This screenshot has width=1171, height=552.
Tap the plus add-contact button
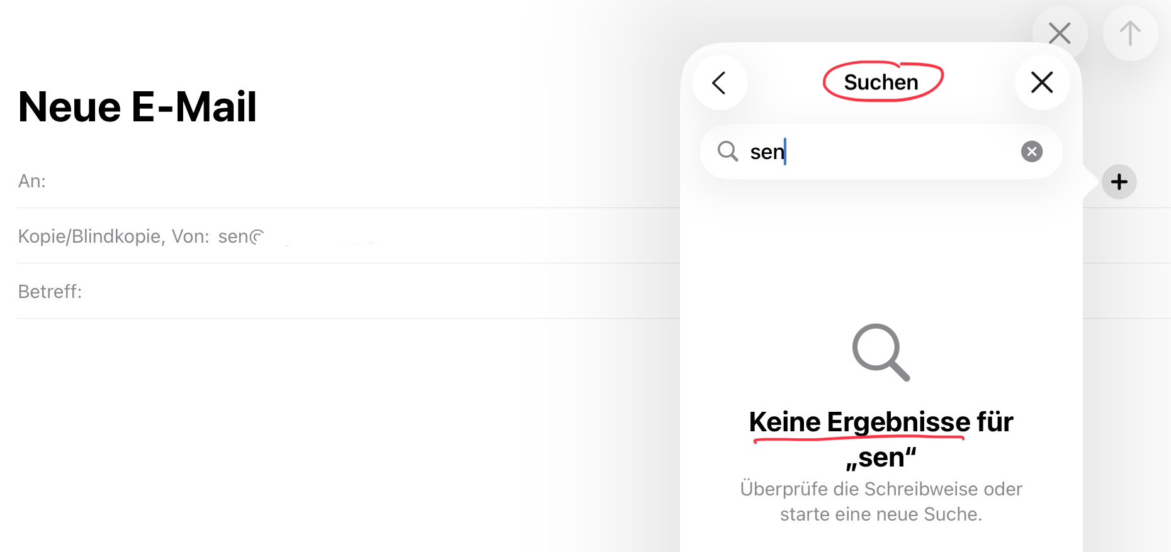tap(1119, 182)
